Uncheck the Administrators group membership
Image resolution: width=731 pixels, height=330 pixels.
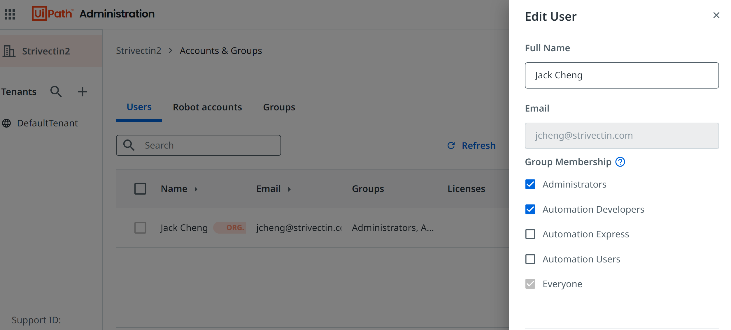[530, 184]
